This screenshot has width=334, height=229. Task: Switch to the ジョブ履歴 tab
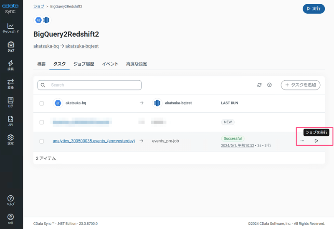click(84, 64)
